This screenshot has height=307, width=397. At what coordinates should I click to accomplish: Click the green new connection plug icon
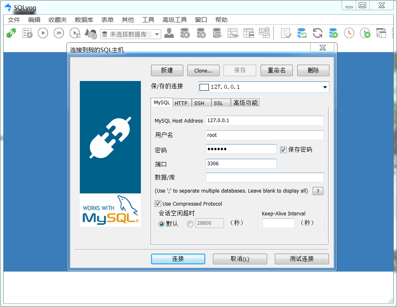pos(11,33)
